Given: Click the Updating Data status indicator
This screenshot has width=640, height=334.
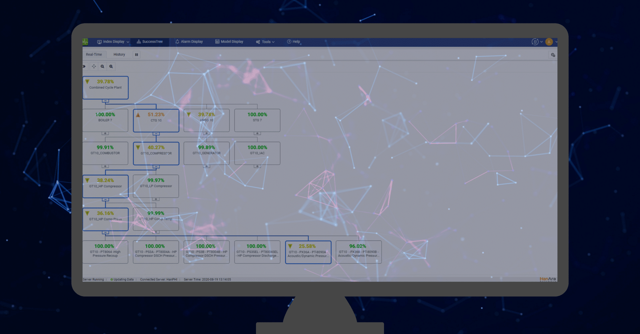Looking at the screenshot, I should point(122,280).
